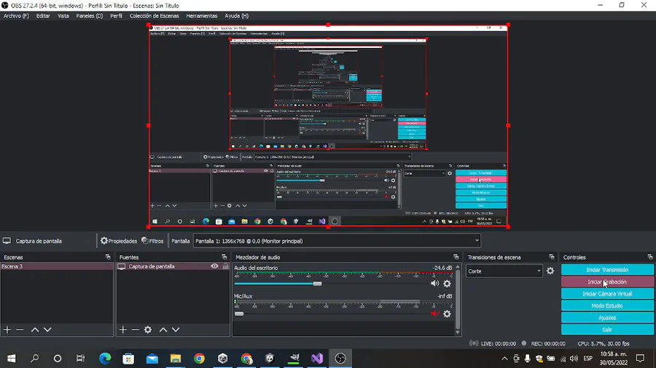Open Windows Start menu
The height and width of the screenshot is (368, 656).
pyautogui.click(x=11, y=359)
